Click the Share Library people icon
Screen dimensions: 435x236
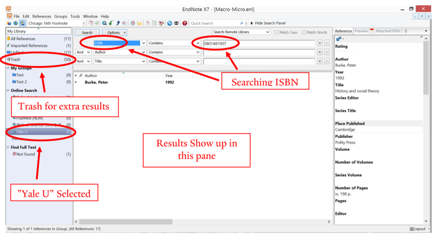[x=177, y=23]
